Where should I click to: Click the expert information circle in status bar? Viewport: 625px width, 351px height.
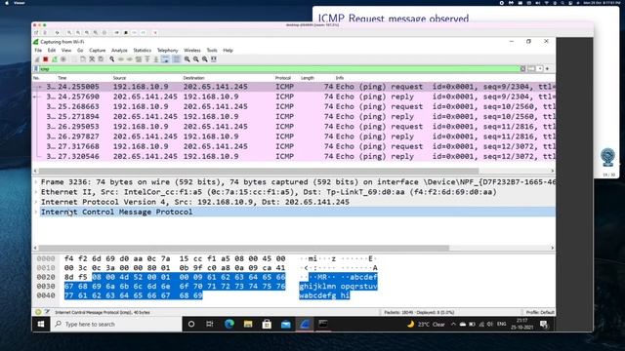[x=38, y=312]
